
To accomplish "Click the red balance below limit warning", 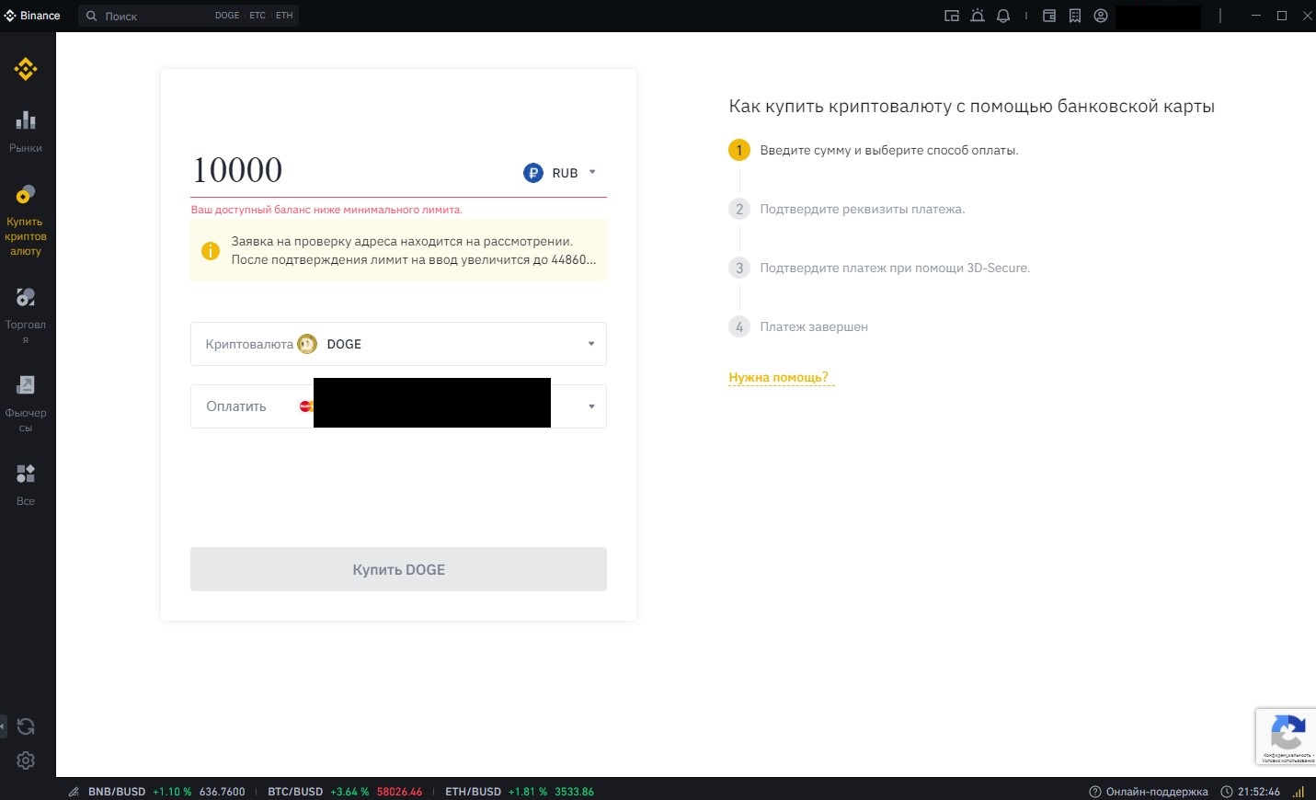I will point(326,210).
